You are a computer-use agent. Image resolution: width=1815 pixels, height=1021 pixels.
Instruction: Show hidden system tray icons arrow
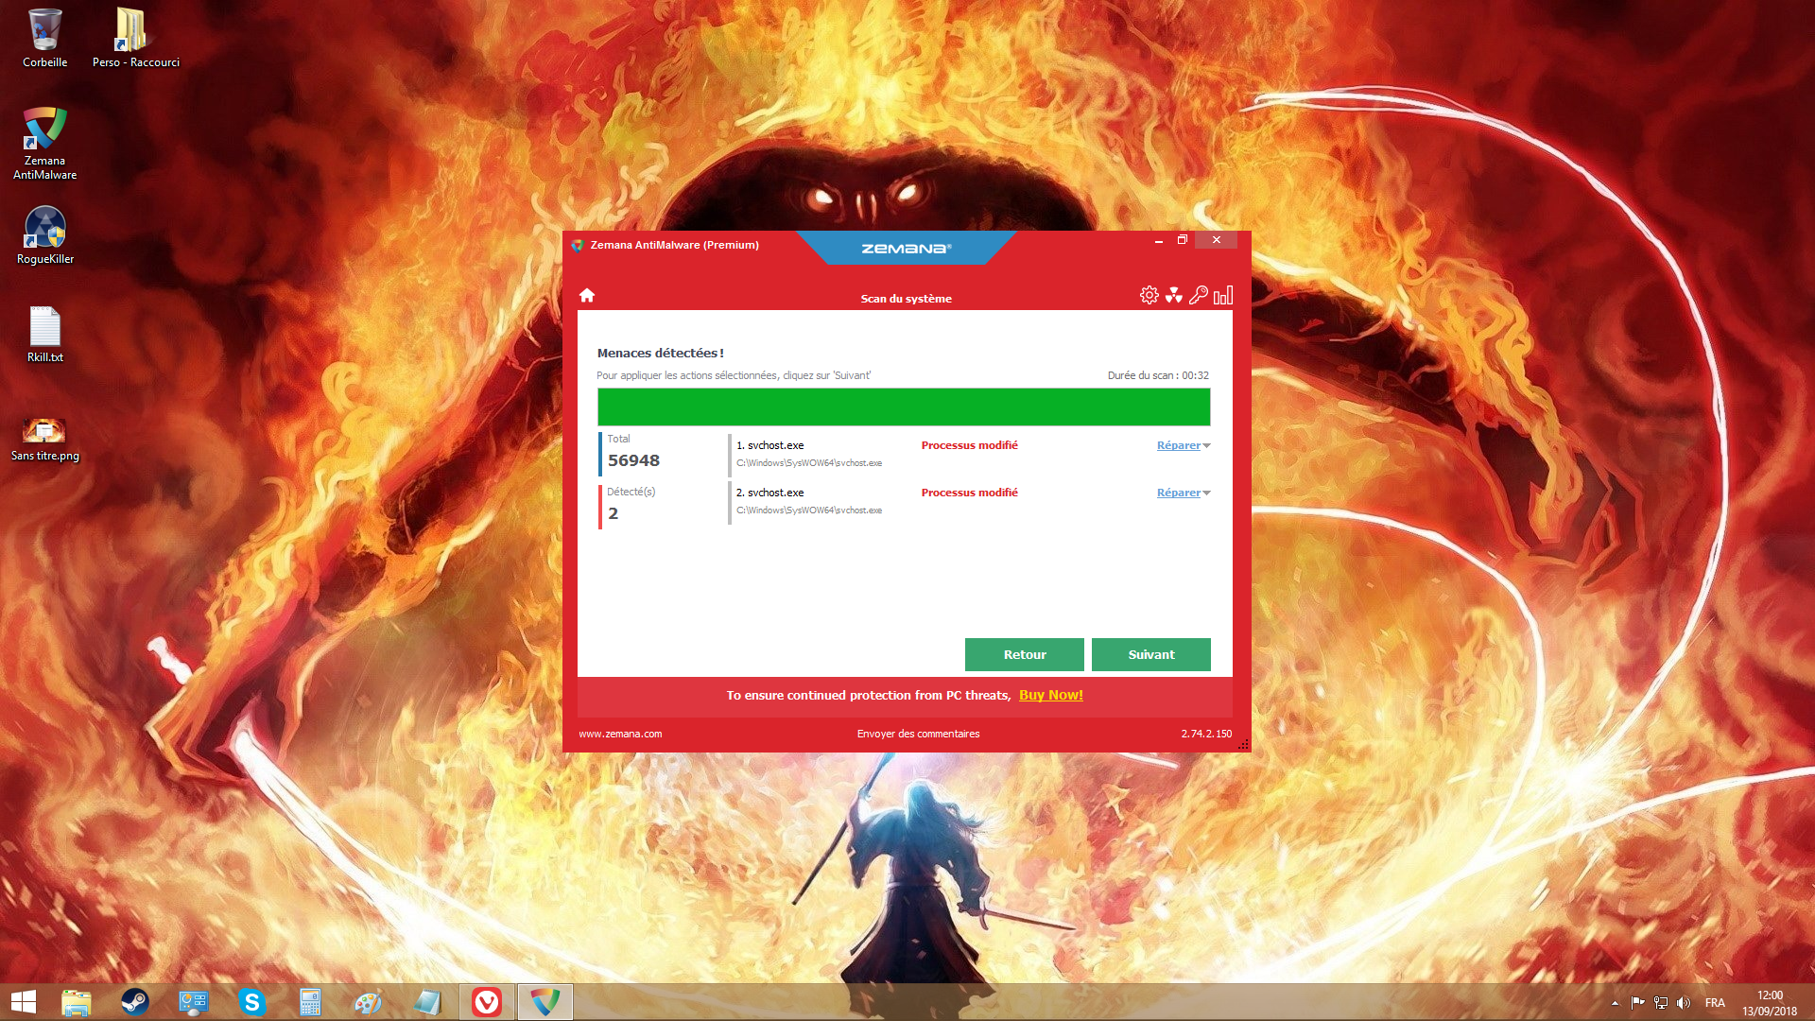pyautogui.click(x=1615, y=1003)
